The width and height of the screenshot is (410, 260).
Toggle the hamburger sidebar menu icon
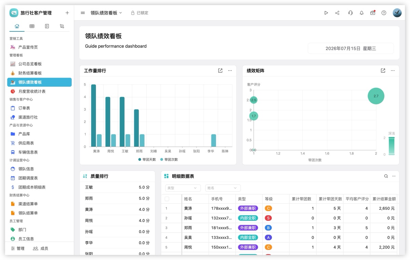83,13
